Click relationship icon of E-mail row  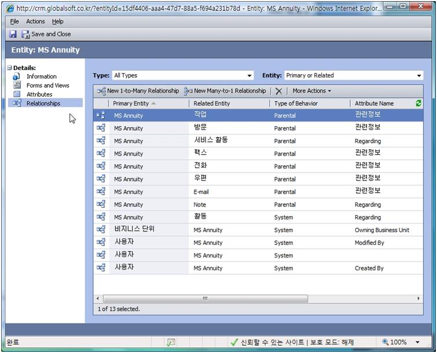coord(101,192)
